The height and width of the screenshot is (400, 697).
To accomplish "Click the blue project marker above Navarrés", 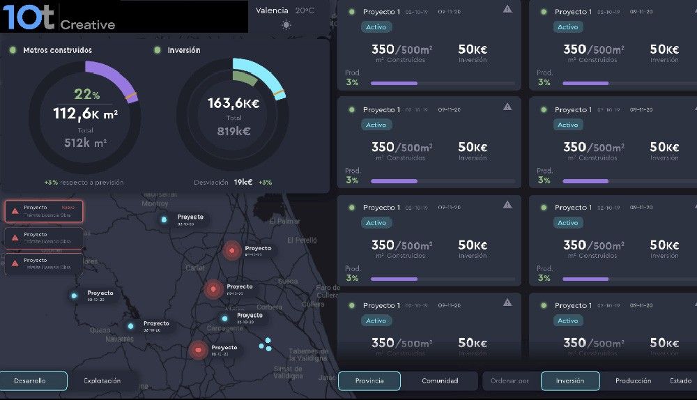I will [130, 325].
